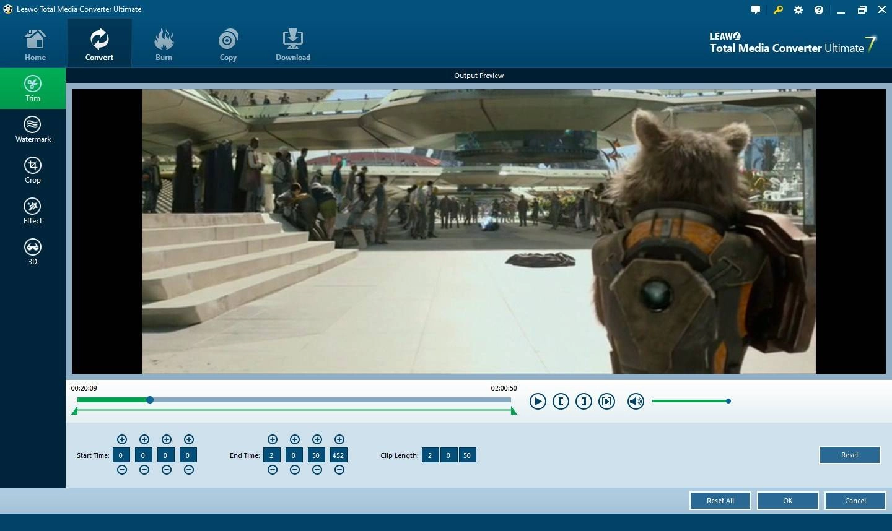892x531 pixels.
Task: Decrease End Time hours with minus
Action: click(273, 470)
